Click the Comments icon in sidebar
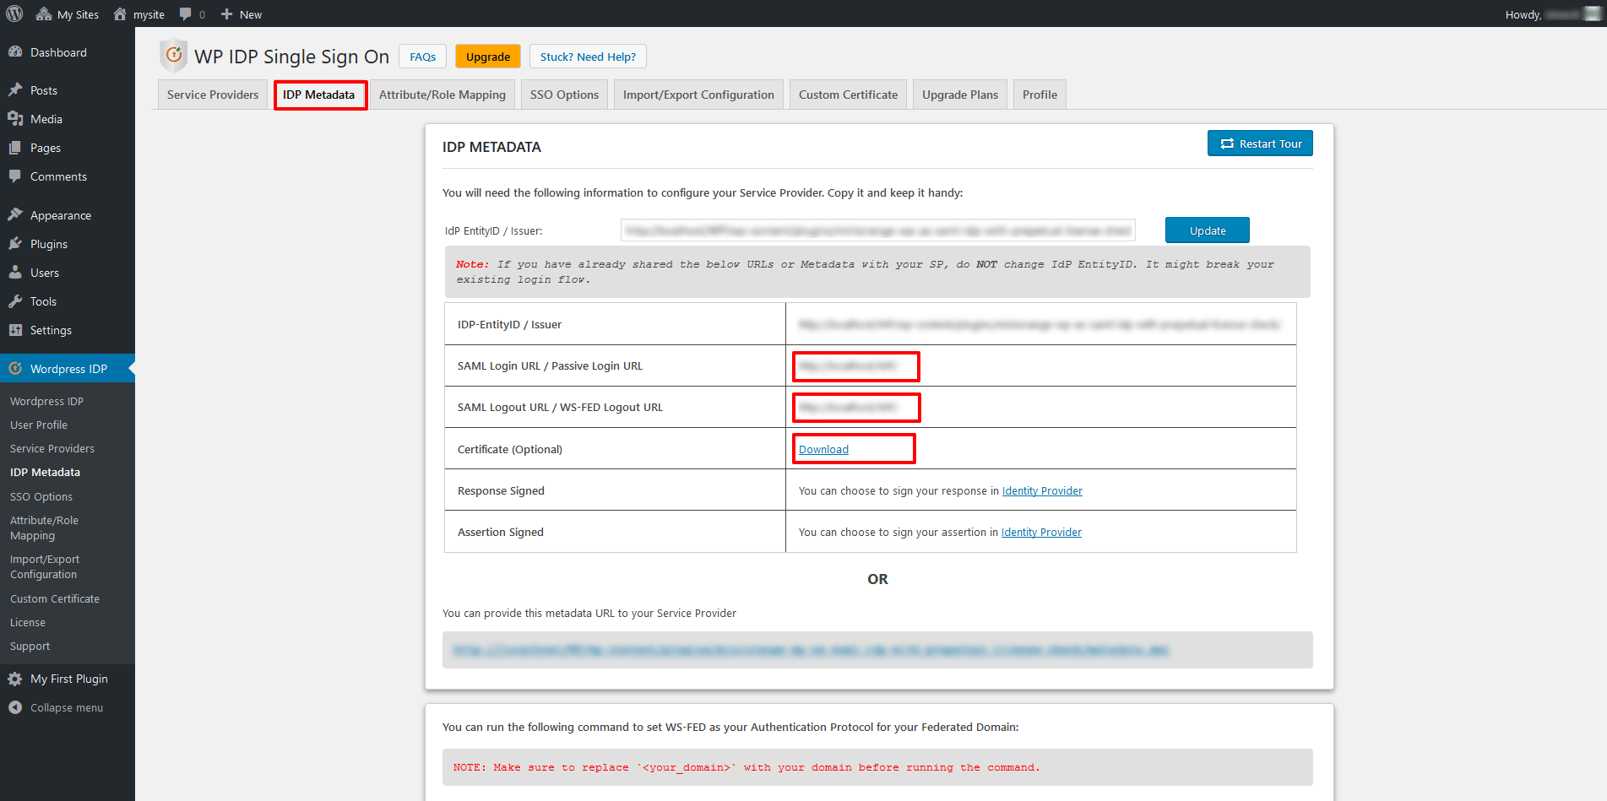 15,176
